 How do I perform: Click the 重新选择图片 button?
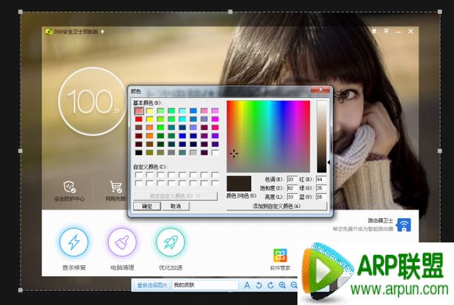pyautogui.click(x=153, y=285)
